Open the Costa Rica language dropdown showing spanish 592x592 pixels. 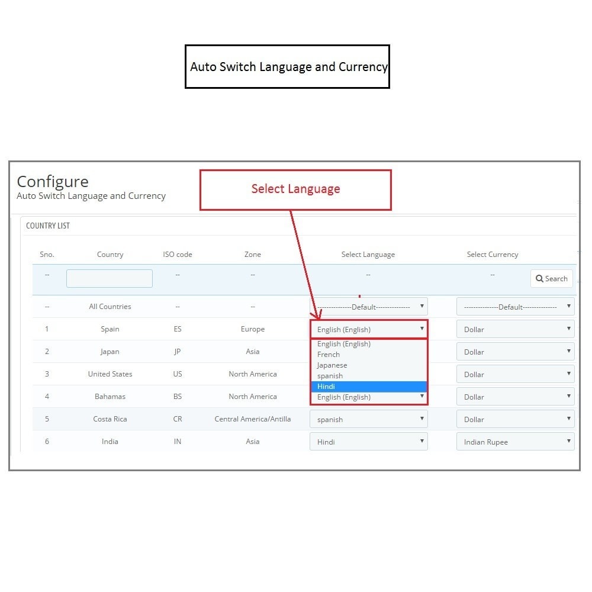point(368,419)
